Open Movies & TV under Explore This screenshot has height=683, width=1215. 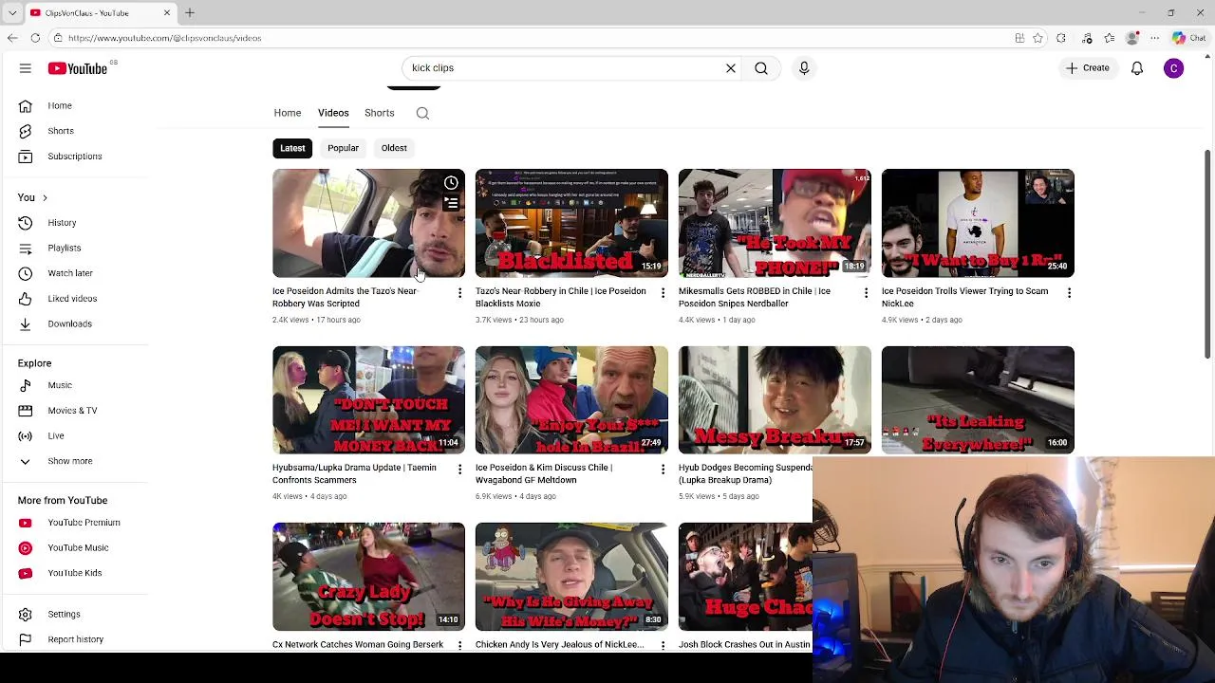tap(73, 411)
